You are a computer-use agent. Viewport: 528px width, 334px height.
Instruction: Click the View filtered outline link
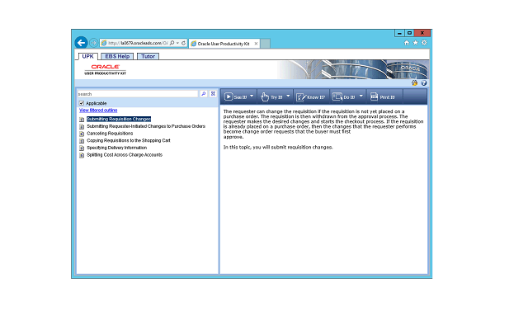coord(98,110)
